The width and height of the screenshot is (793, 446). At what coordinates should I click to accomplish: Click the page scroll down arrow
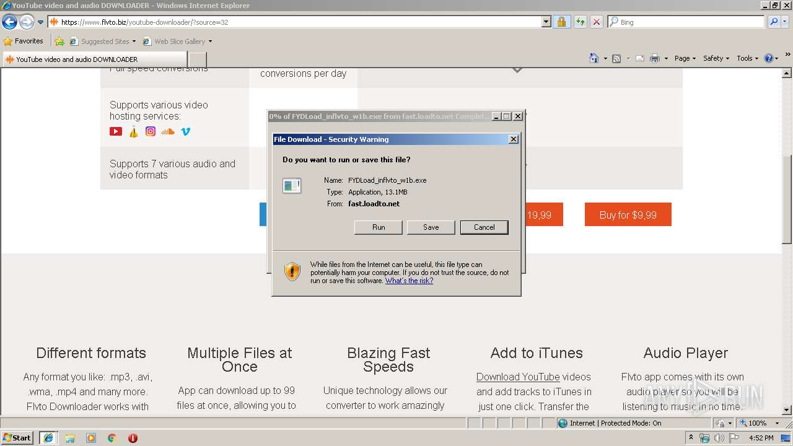[787, 410]
